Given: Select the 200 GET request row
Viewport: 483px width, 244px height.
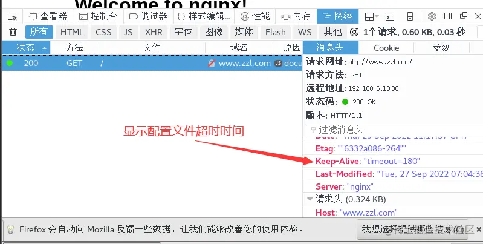Looking at the screenshot, I should 152,63.
